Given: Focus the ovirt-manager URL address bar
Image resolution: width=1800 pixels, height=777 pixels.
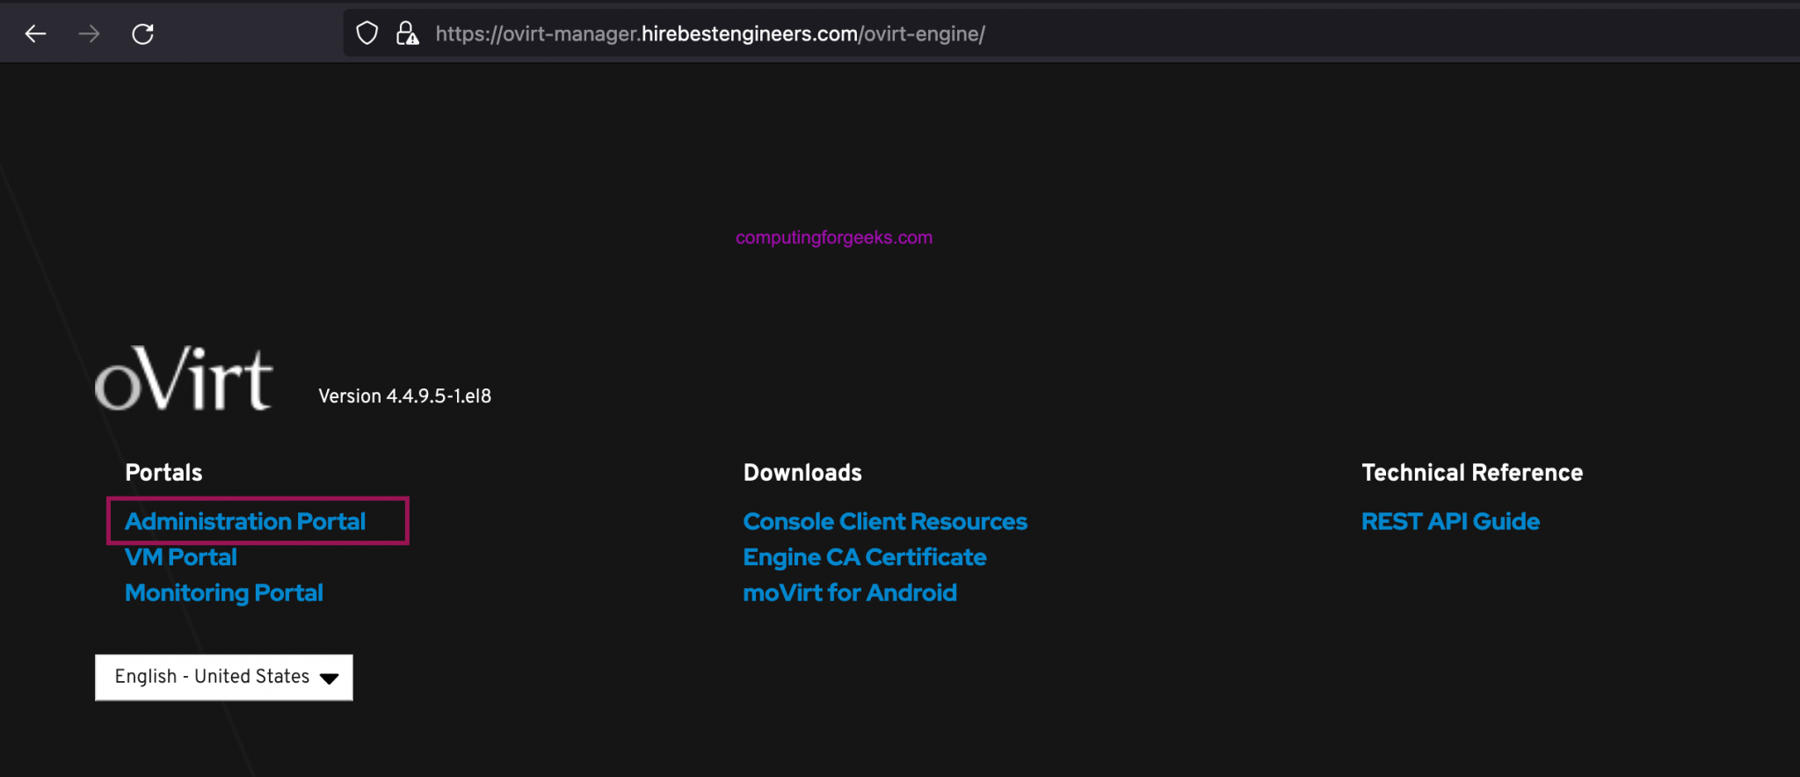Looking at the screenshot, I should click(x=710, y=34).
